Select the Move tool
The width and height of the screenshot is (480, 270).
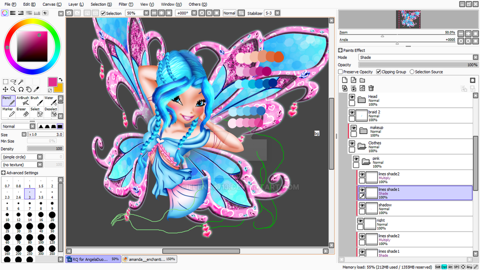(5, 89)
